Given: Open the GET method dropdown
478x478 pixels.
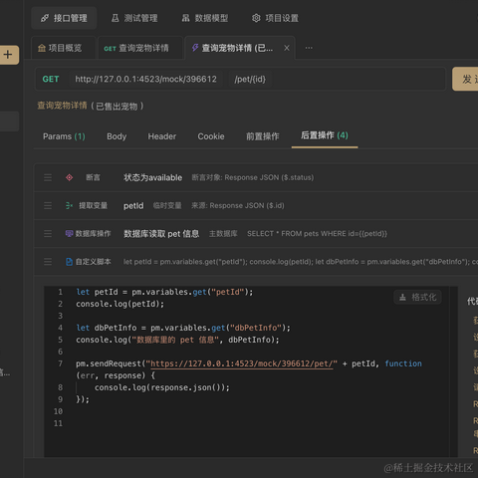Looking at the screenshot, I should 51,79.
